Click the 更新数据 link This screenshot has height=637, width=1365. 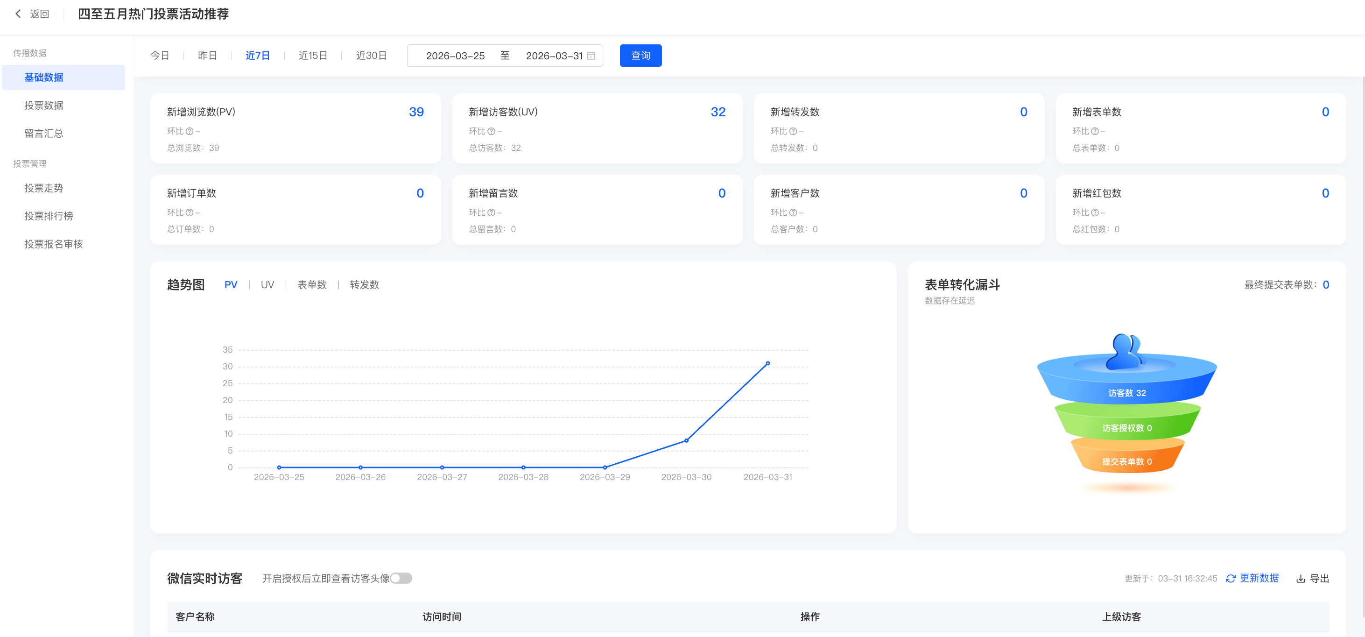pos(1259,578)
